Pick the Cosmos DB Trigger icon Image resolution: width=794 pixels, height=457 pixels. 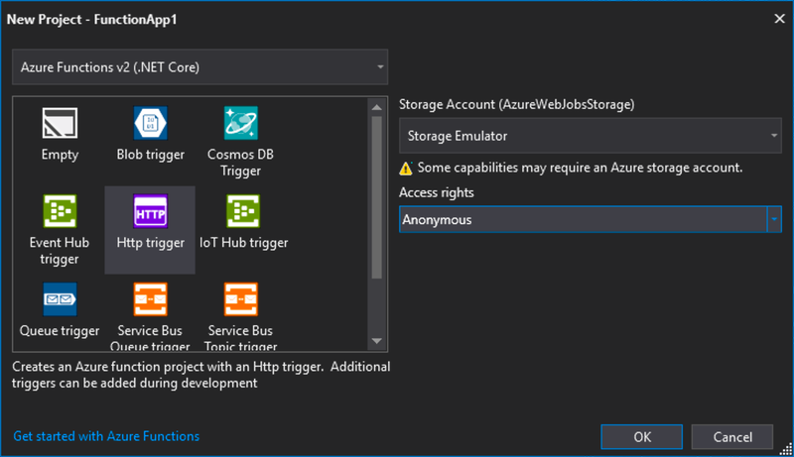tap(240, 123)
